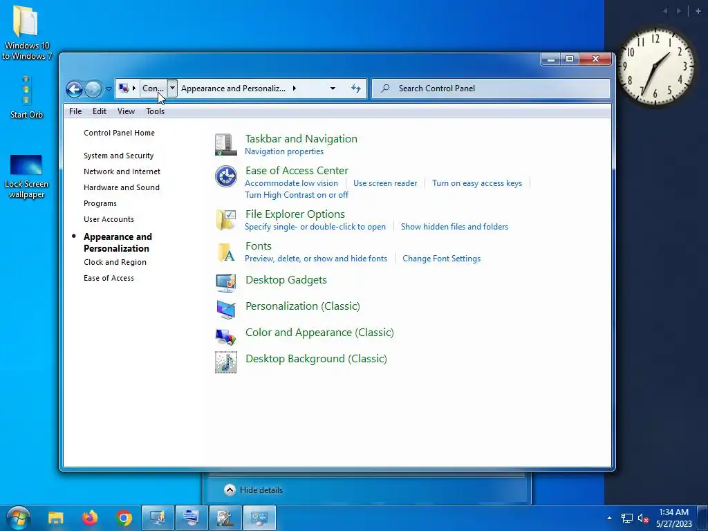
Task: Click the Ease of Access Center icon
Action: click(226, 176)
